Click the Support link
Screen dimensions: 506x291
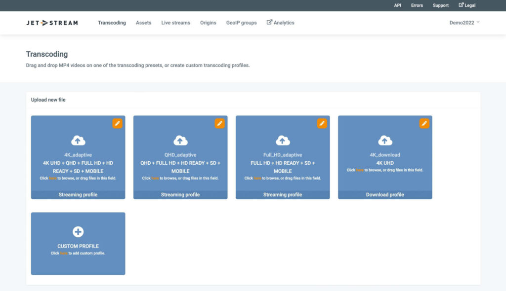440,5
